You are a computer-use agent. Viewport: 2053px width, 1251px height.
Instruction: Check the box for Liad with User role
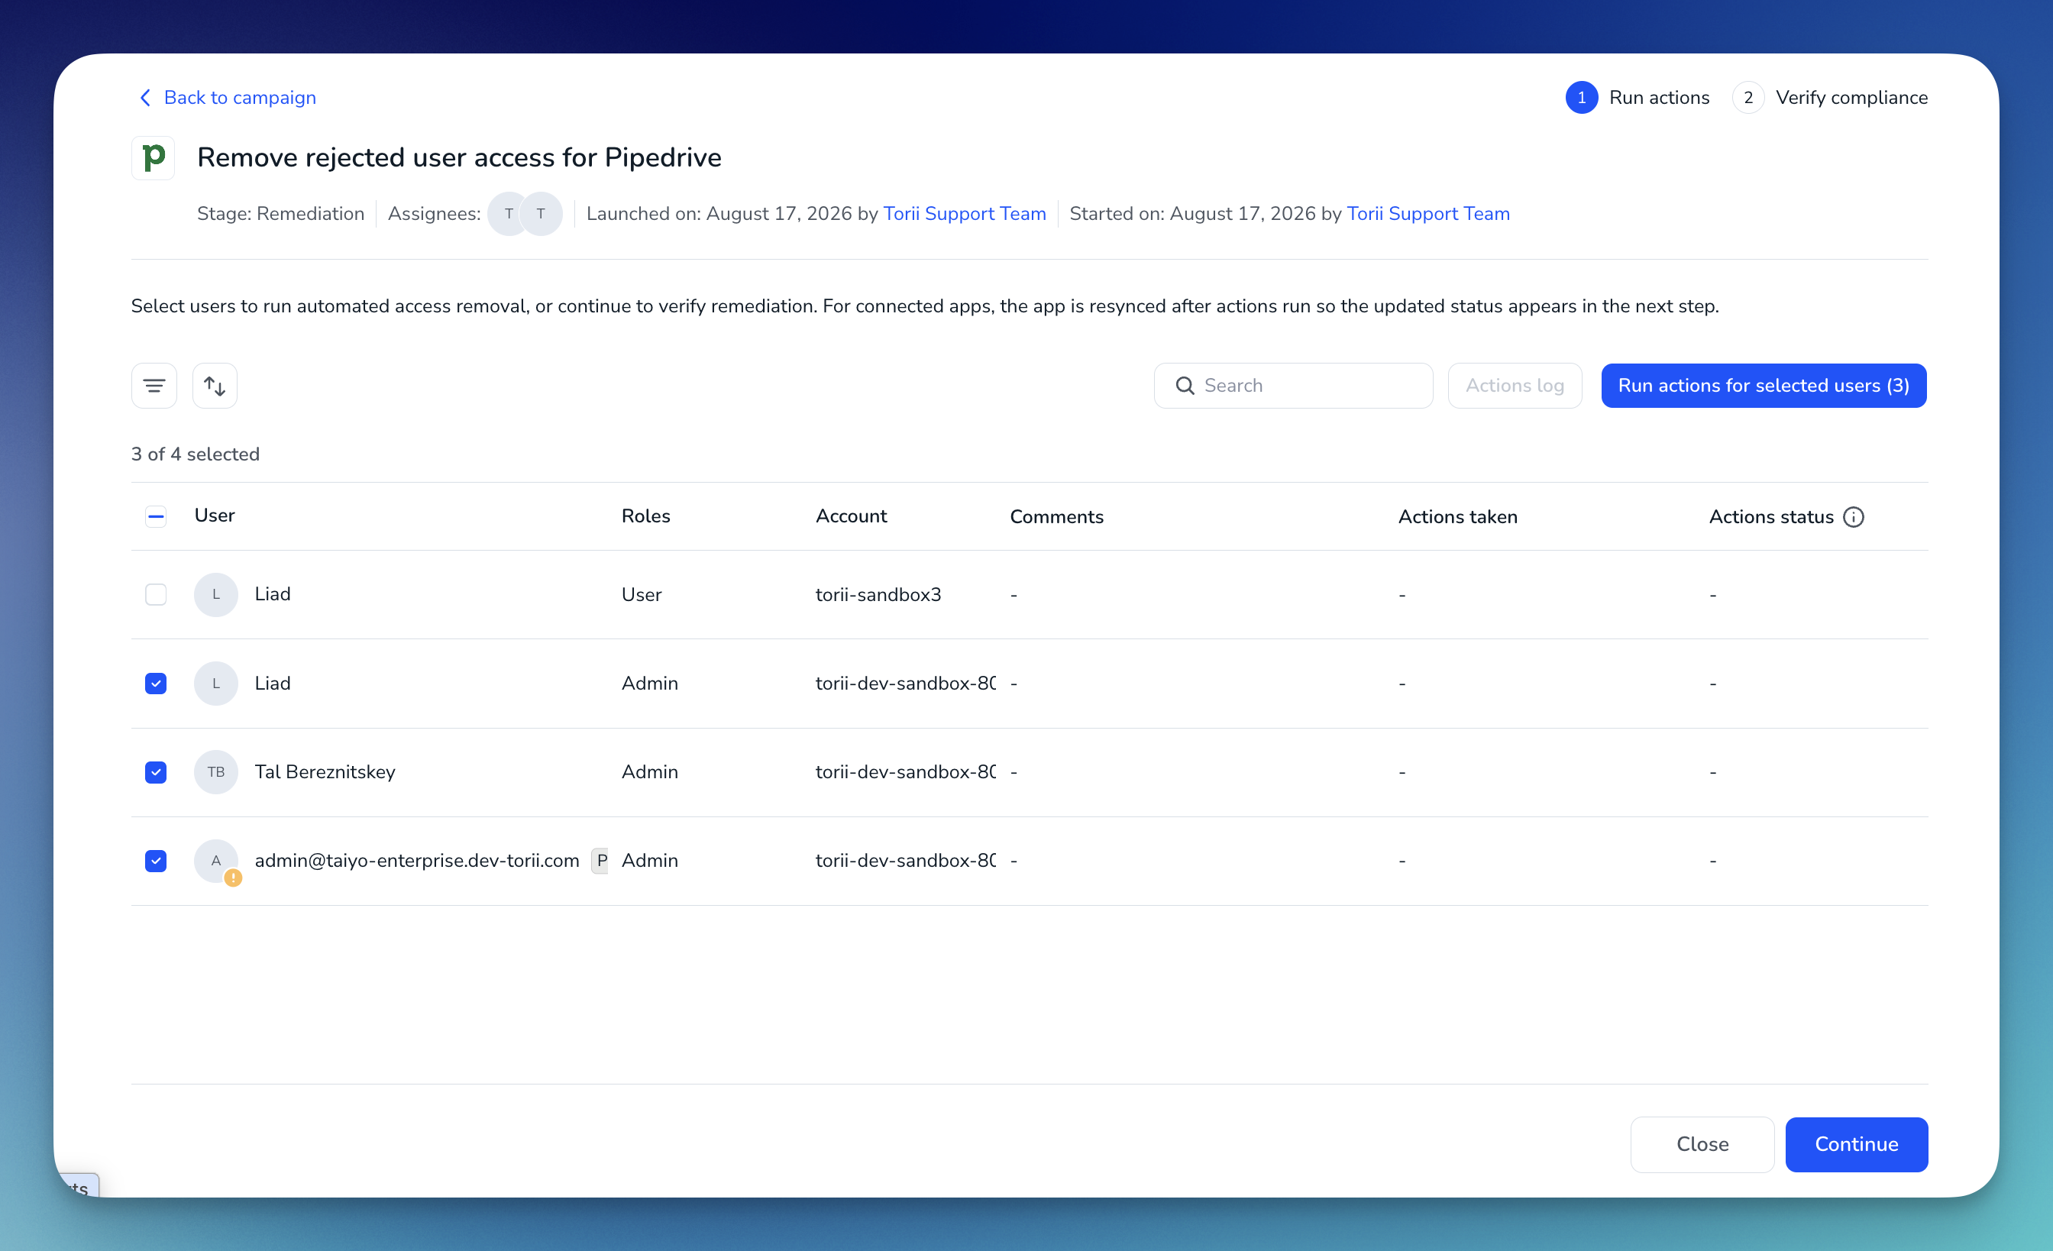pyautogui.click(x=156, y=595)
